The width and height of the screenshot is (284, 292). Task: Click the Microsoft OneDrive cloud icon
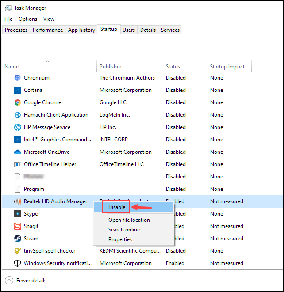[18, 152]
